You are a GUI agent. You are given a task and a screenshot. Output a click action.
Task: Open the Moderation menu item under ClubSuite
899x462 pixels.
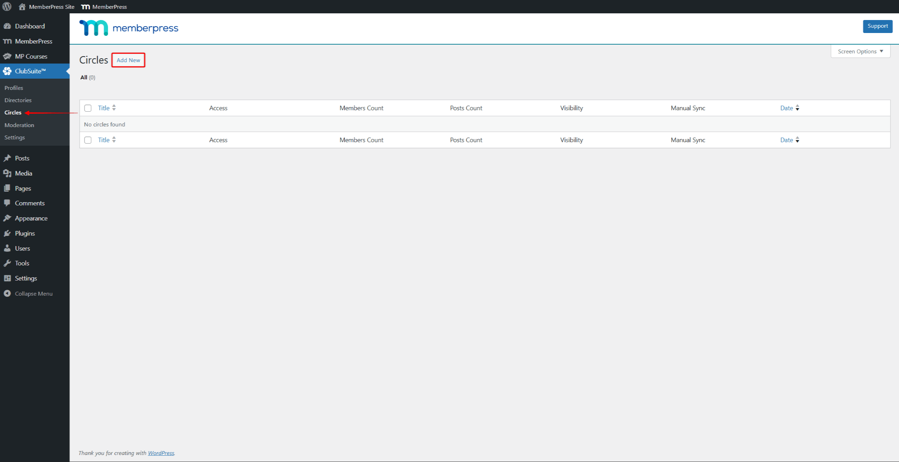click(x=19, y=125)
